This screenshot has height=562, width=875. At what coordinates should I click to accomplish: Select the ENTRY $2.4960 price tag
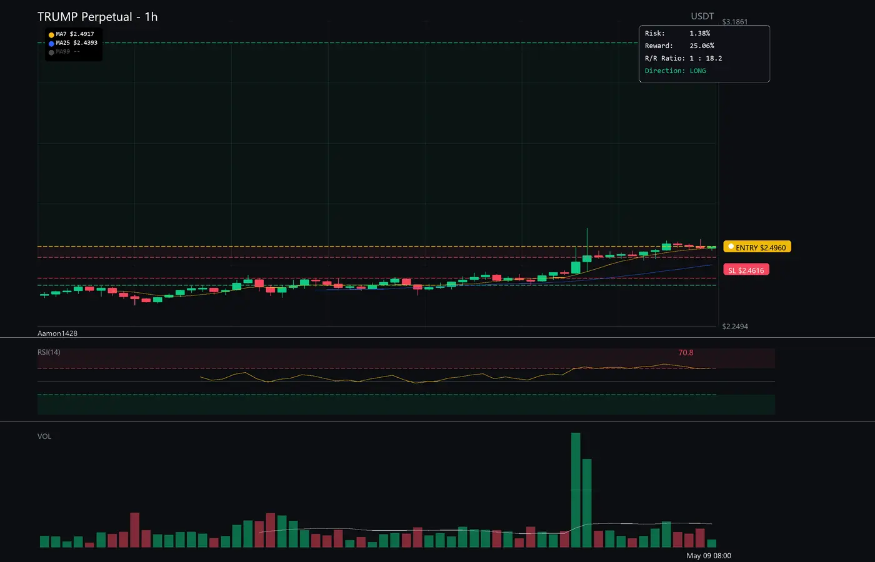click(757, 247)
